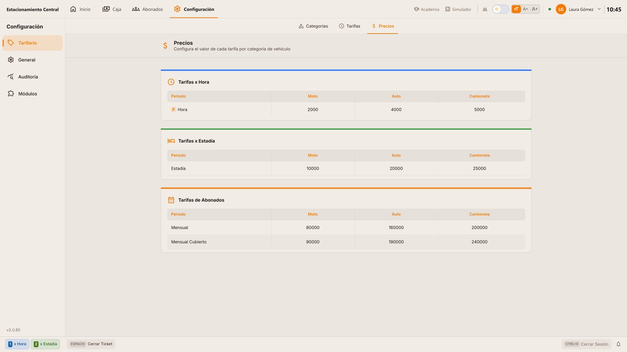Screen dimensions: 627x352
Task: Switch to the Categorías tab
Action: coord(313,26)
